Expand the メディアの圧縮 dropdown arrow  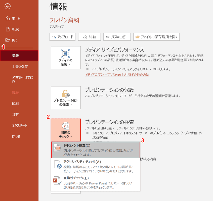pyautogui.click(x=70, y=64)
